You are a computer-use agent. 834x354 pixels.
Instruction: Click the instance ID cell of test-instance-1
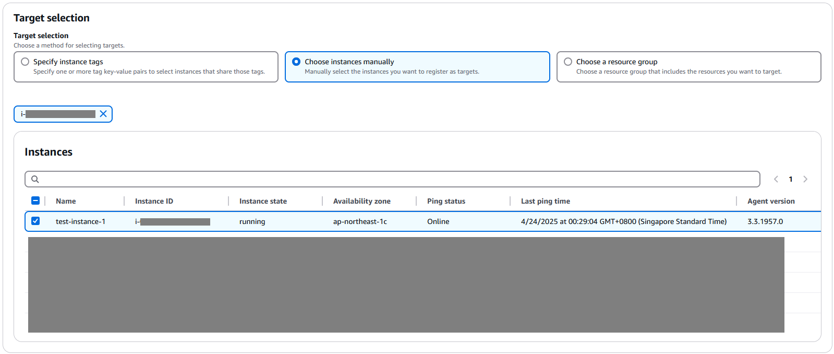click(x=173, y=221)
